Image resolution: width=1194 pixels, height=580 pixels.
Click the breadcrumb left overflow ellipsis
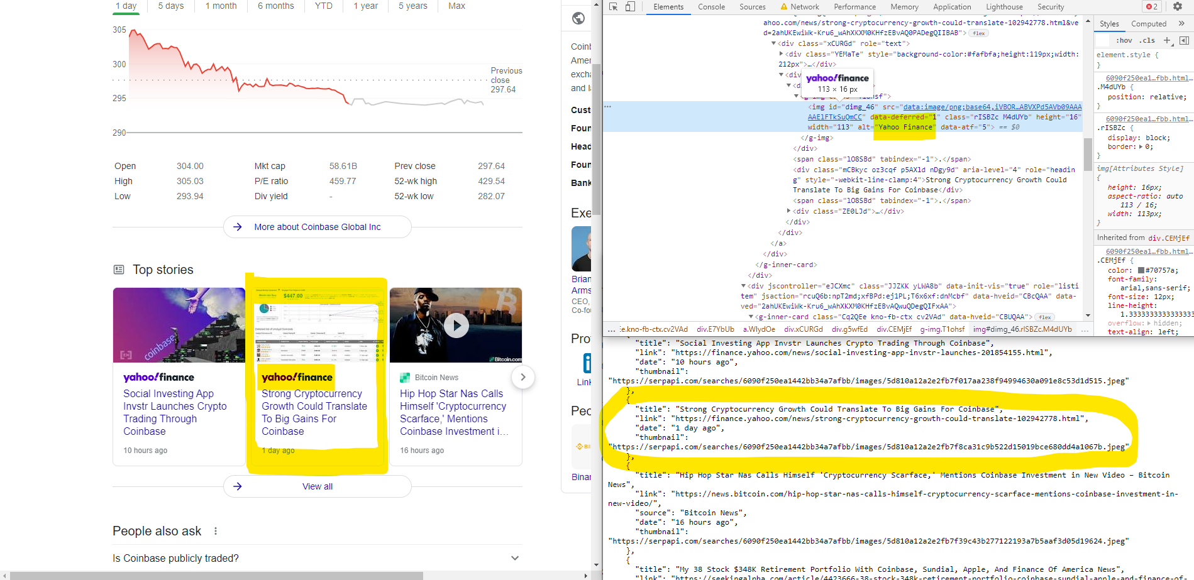click(x=611, y=329)
